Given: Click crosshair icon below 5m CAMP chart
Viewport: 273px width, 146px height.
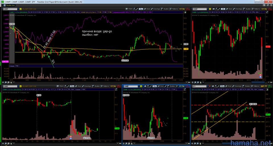Looking at the screenshot, I should (124, 143).
